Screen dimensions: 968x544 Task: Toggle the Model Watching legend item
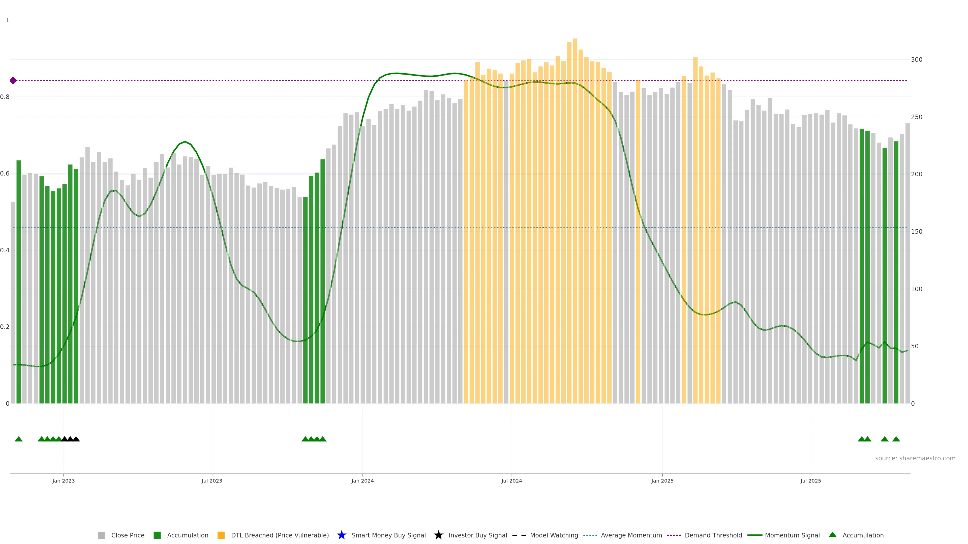tap(554, 535)
